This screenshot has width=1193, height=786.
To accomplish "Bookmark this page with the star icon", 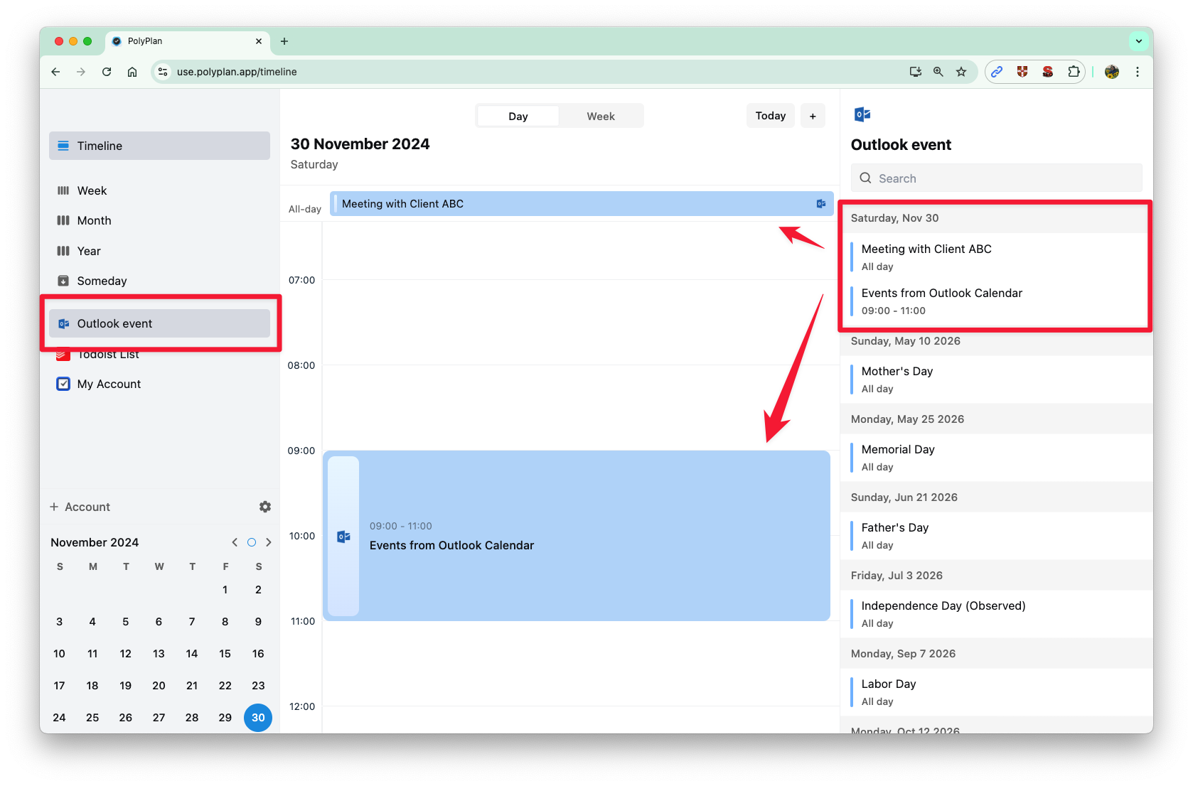I will point(961,72).
